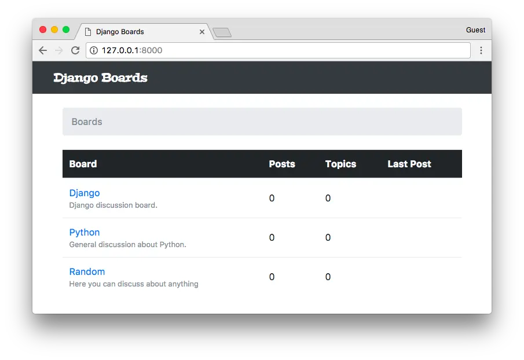Open a new tab with the tab button
This screenshot has width=524, height=360.
222,32
